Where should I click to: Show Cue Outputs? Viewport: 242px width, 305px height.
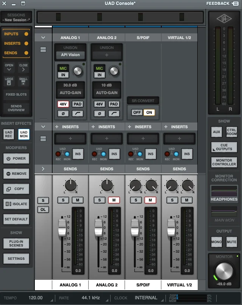[224, 147]
